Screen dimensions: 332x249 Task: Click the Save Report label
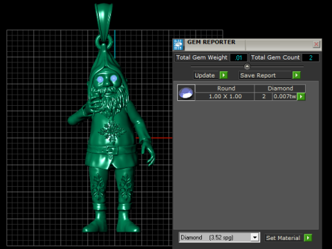click(x=265, y=75)
